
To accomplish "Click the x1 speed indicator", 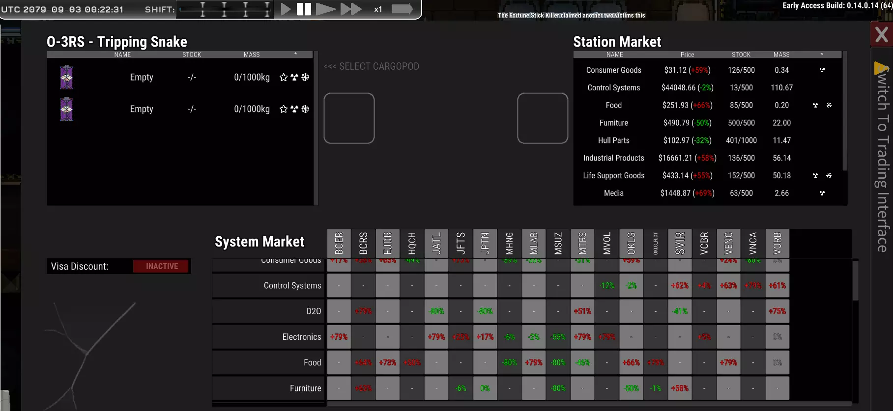I will pyautogui.click(x=378, y=9).
